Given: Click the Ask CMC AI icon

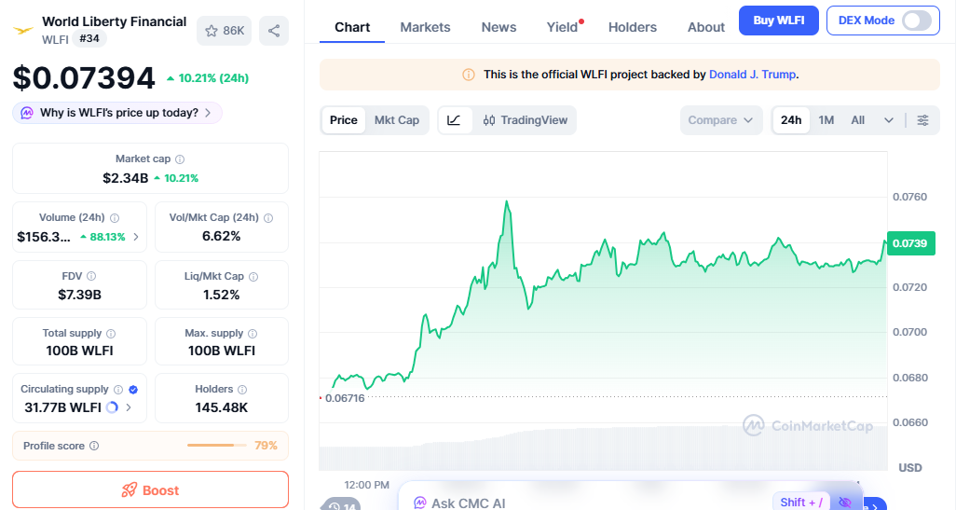Looking at the screenshot, I should coord(419,503).
